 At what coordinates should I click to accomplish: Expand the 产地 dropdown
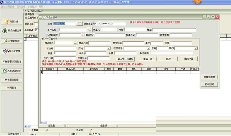(109, 48)
